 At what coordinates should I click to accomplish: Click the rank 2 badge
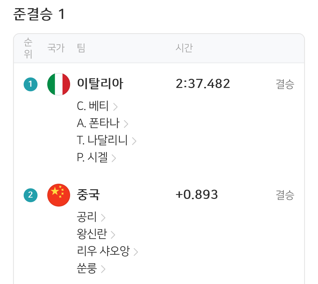pyautogui.click(x=30, y=195)
